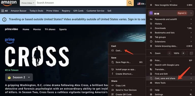Click the Extensions puzzle icon
This screenshot has width=195, height=96.
[151, 42]
